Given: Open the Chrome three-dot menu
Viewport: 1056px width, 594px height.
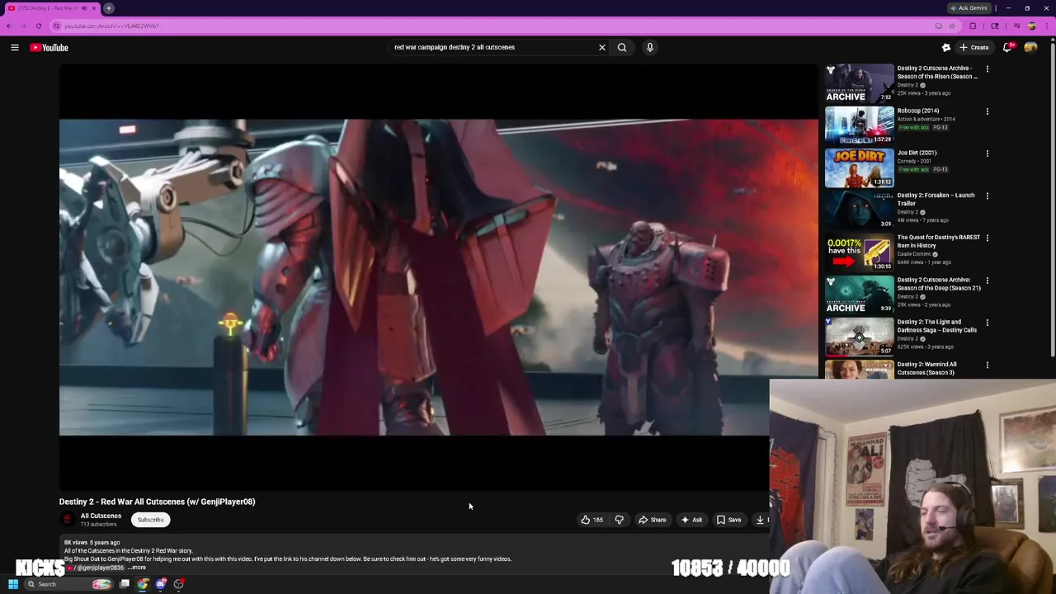Looking at the screenshot, I should click(1046, 26).
